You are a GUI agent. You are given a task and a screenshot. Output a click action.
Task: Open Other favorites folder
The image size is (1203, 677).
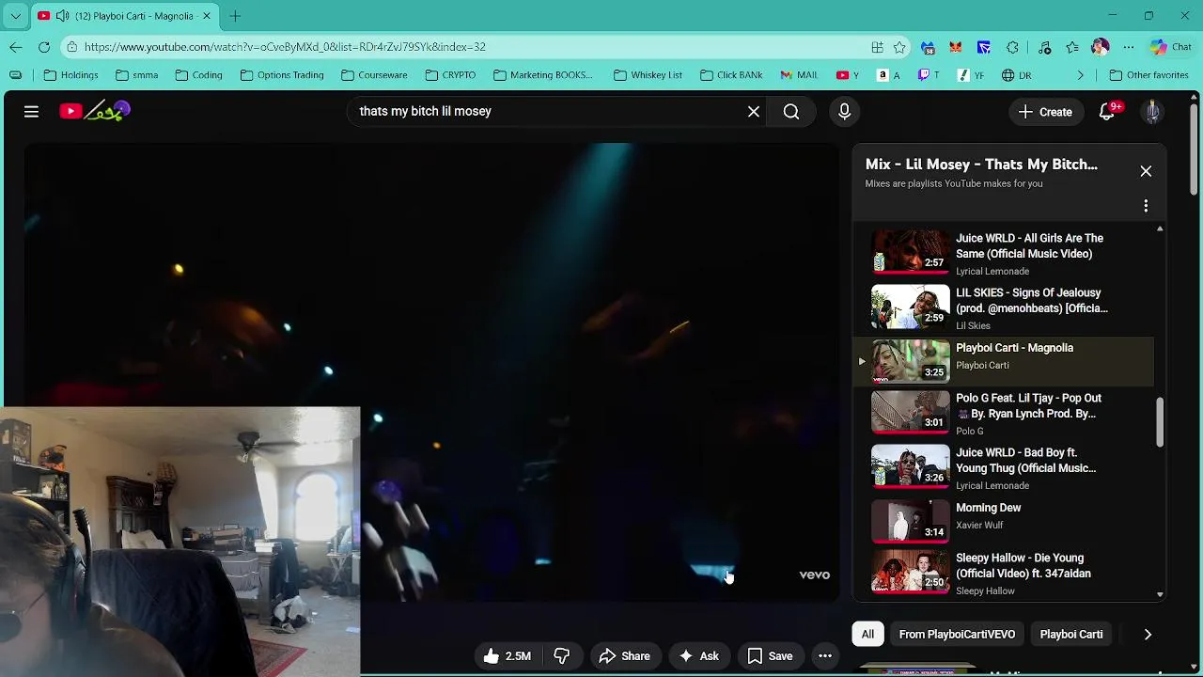[1148, 75]
